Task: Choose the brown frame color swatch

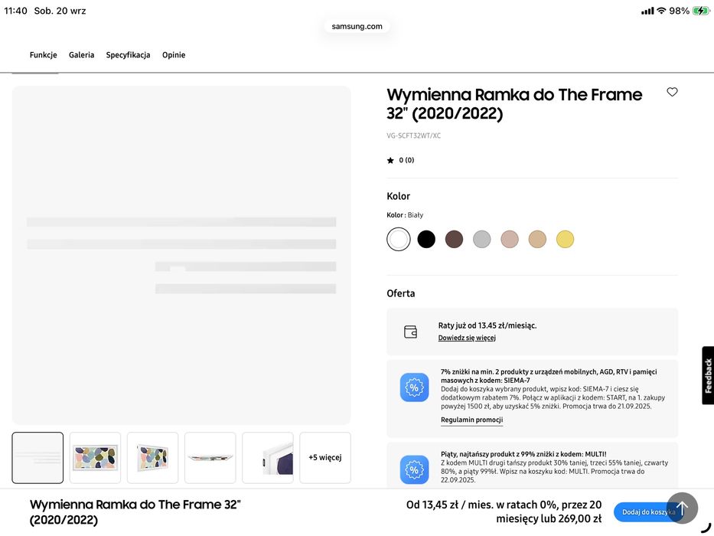Action: (x=454, y=239)
